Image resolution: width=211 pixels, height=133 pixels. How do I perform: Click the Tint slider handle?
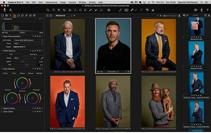click(x=27, y=65)
